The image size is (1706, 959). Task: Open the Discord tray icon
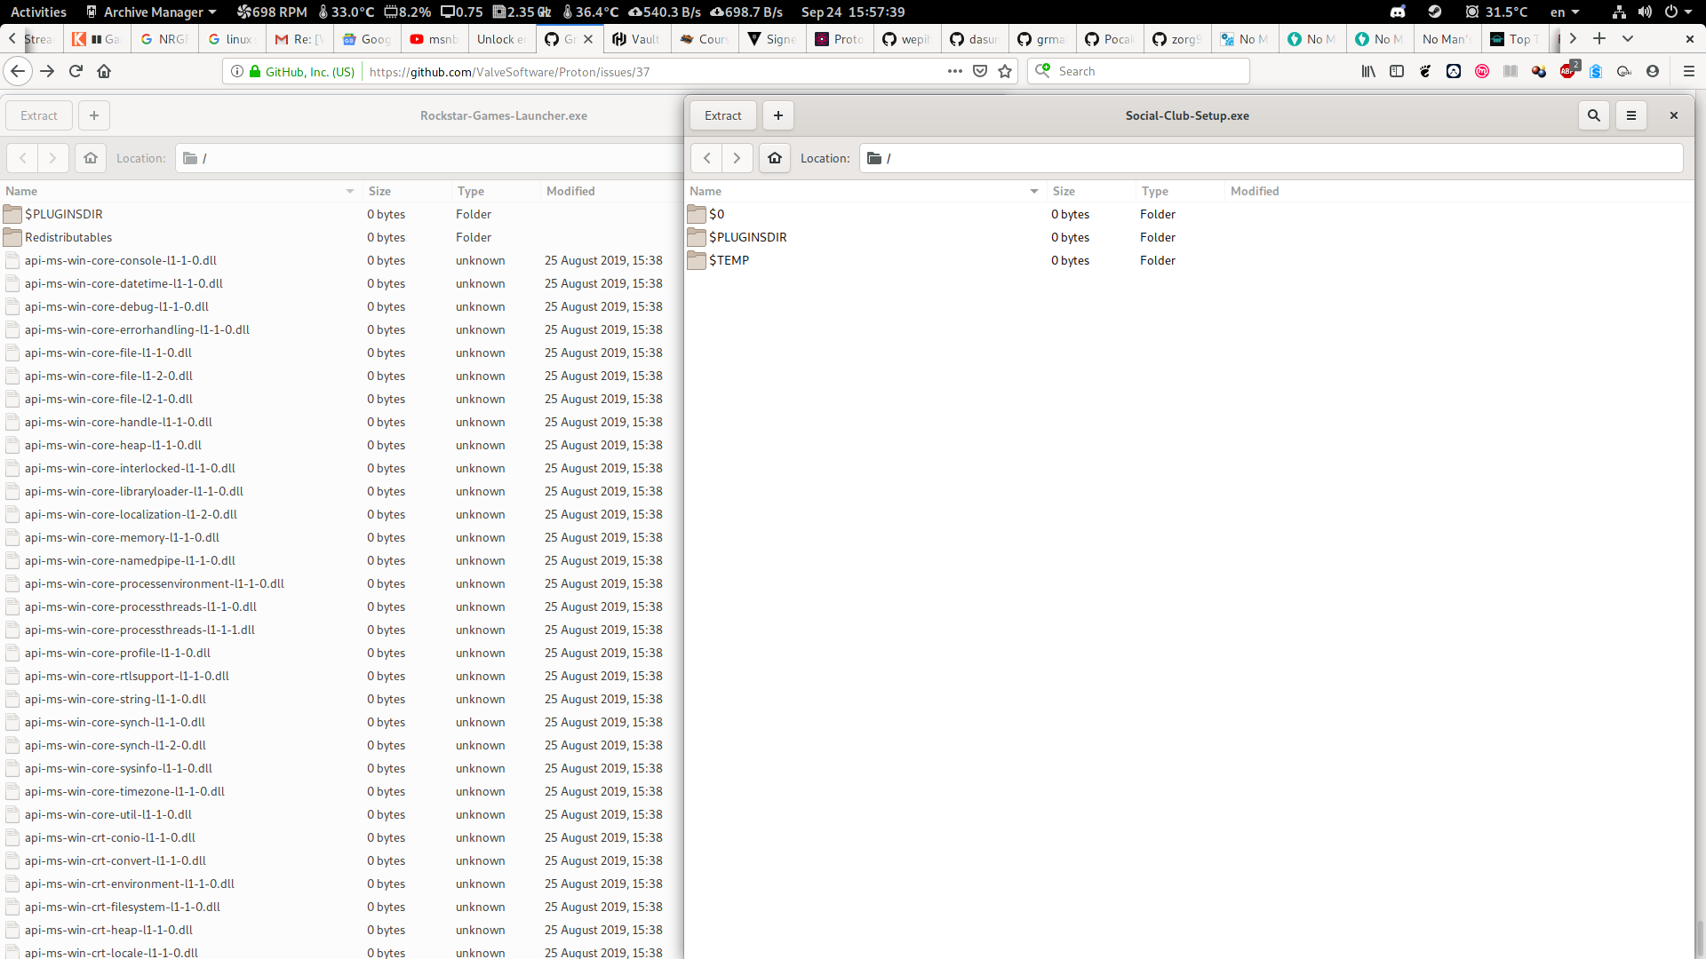(x=1398, y=12)
